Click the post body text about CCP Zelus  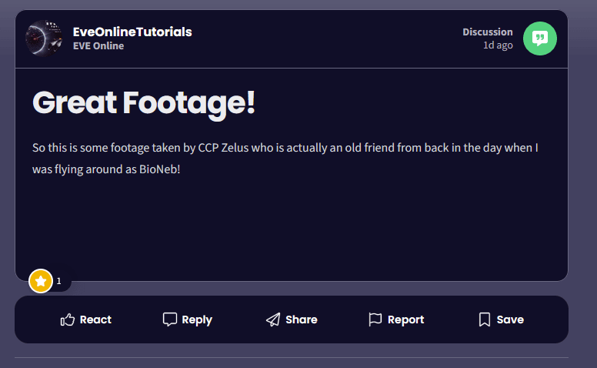point(285,158)
